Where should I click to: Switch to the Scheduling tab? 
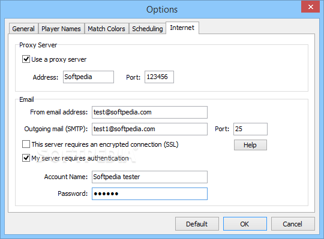[x=148, y=29]
